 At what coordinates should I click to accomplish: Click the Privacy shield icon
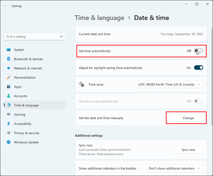(9, 133)
